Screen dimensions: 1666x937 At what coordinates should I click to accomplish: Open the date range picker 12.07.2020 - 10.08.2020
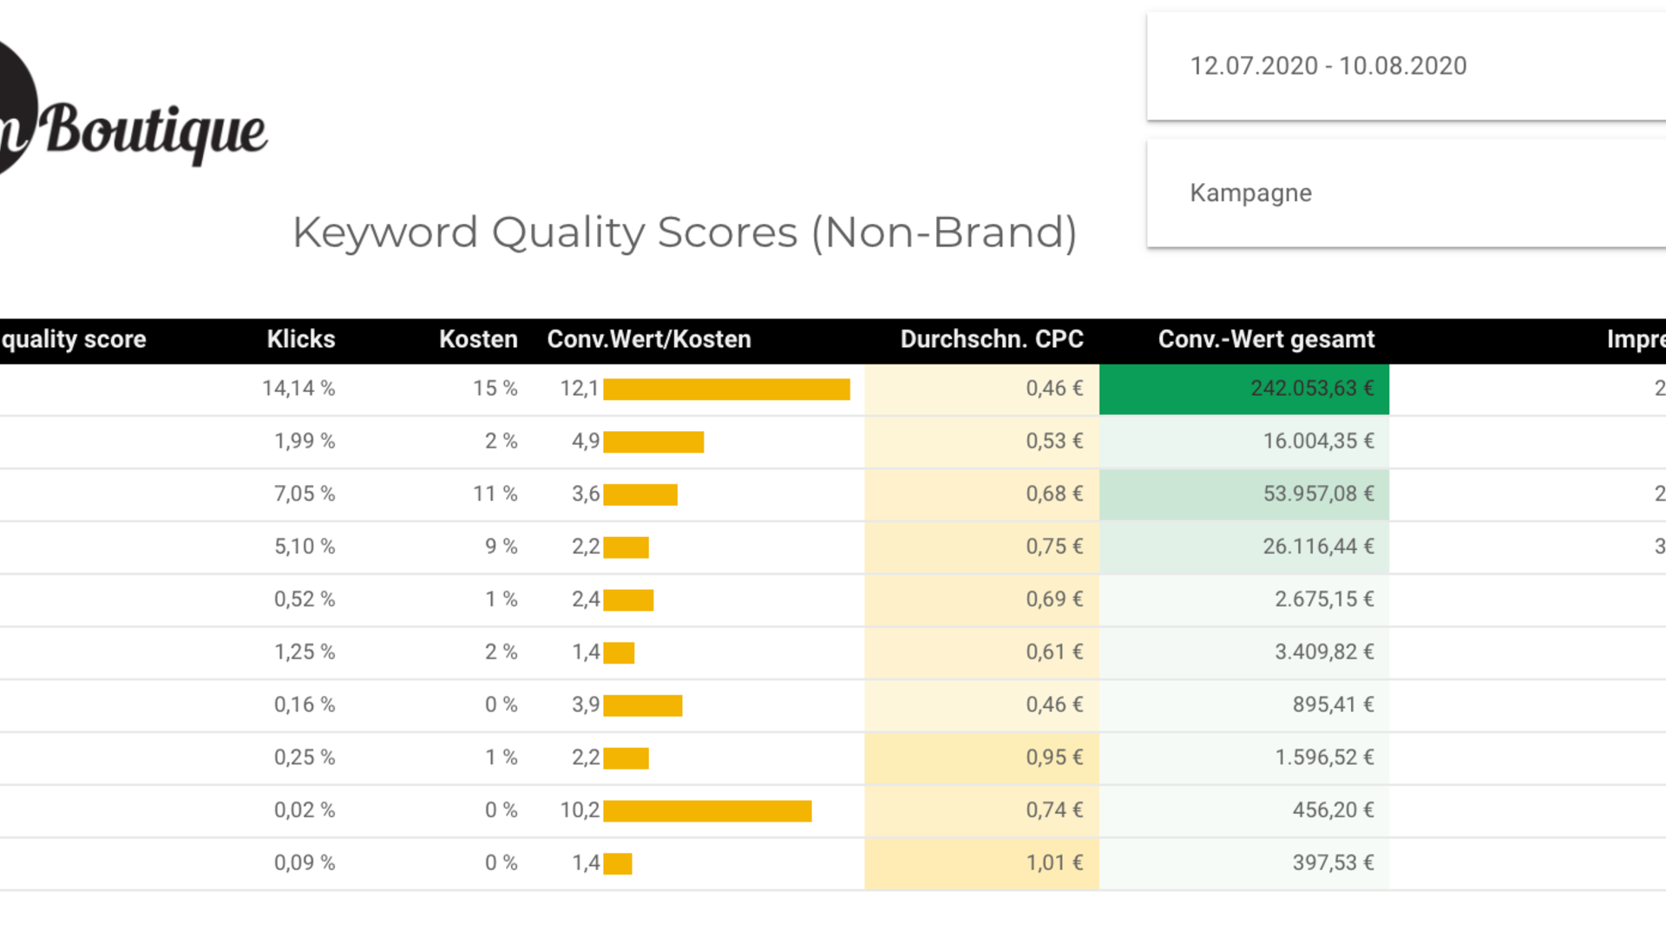point(1407,66)
